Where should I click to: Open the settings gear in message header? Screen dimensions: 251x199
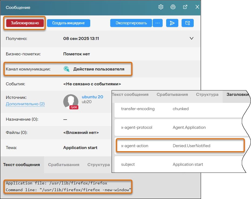coord(161,7)
